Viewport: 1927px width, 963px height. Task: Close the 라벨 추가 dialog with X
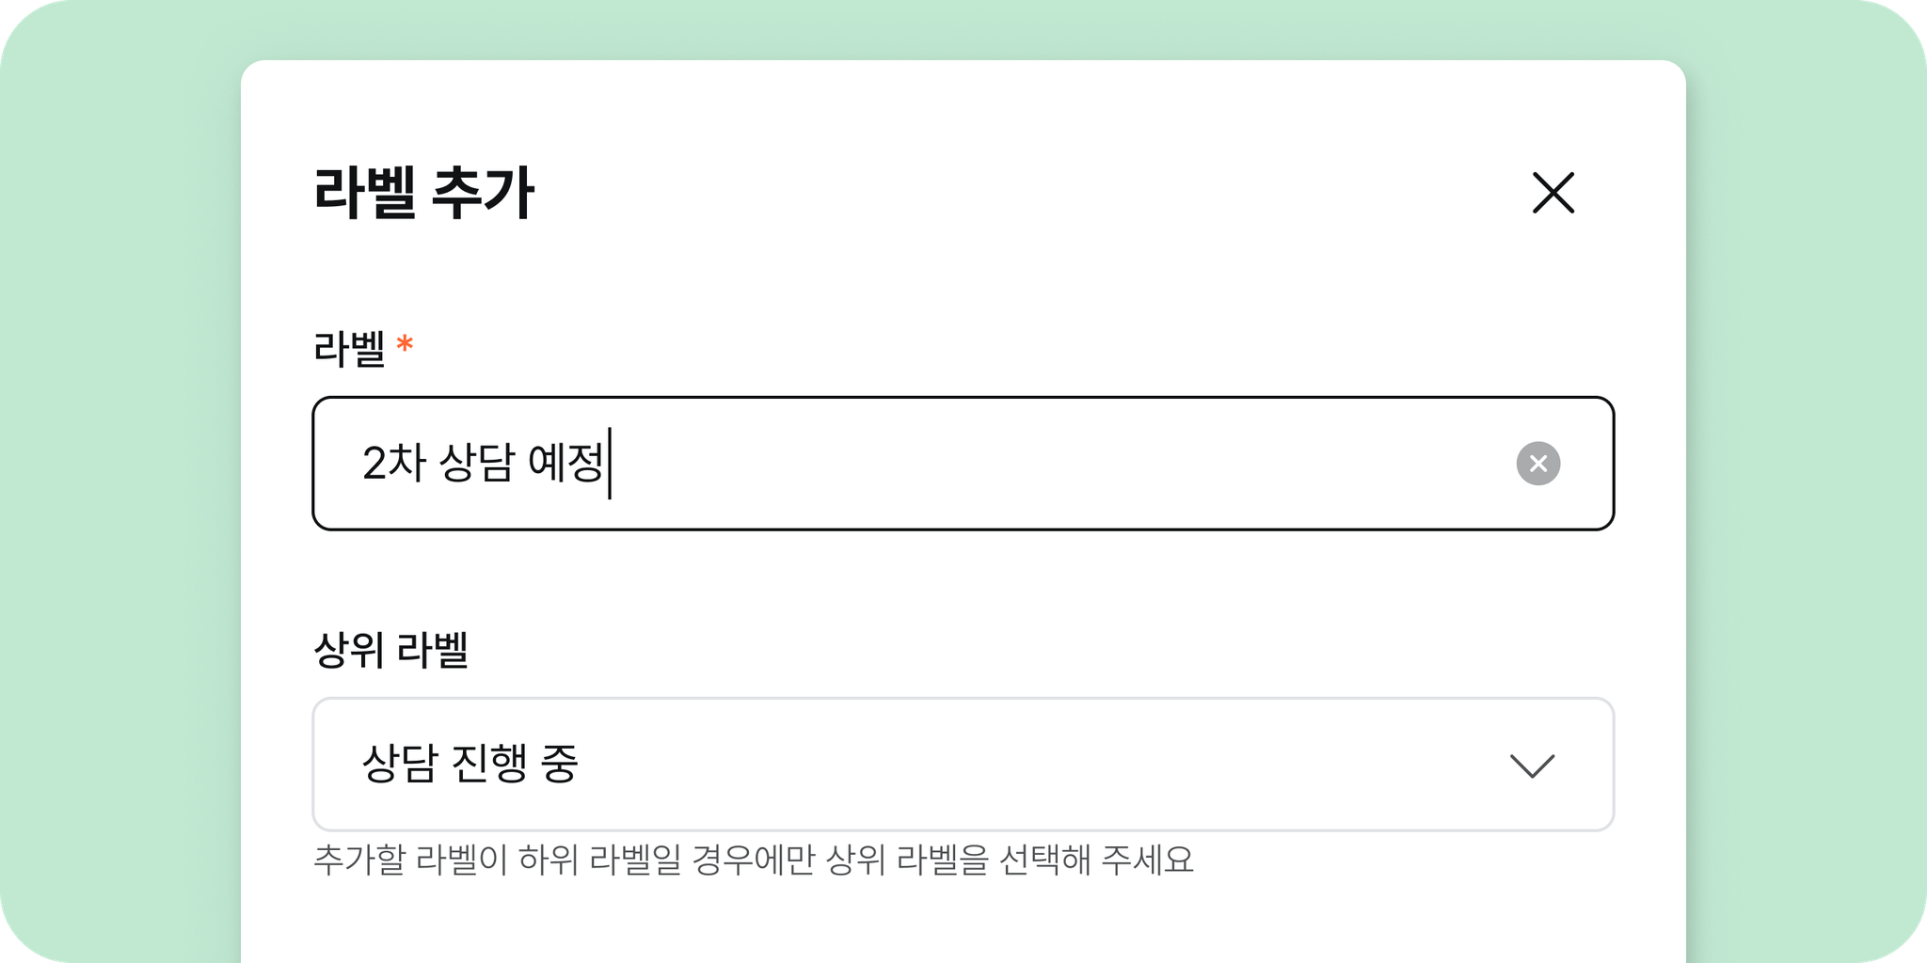click(1553, 193)
